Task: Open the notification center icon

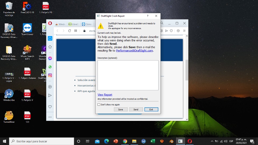Action: [x=252, y=142]
